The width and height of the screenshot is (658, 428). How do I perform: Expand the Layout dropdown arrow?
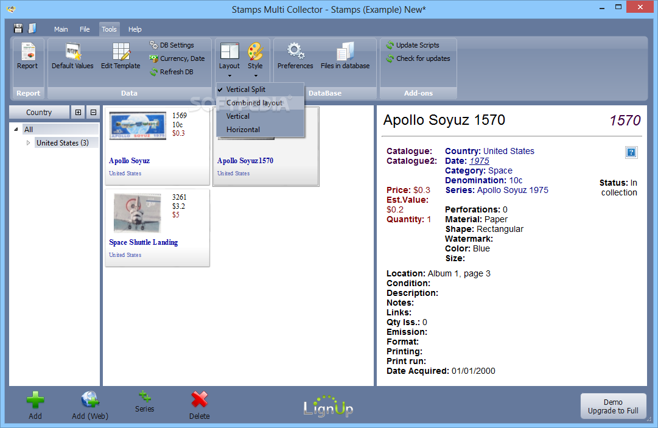tap(229, 76)
